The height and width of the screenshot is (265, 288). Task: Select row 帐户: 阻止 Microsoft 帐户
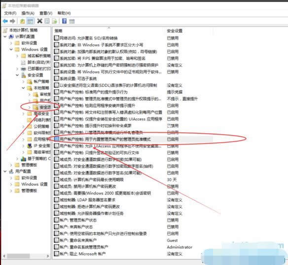(x=133, y=254)
